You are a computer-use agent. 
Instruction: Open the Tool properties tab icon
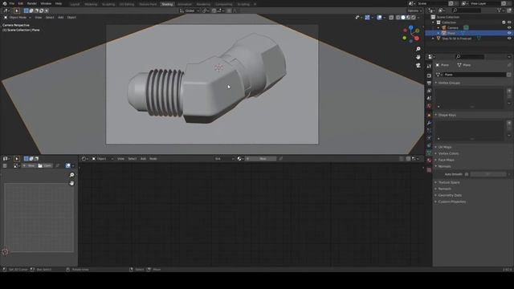[429, 67]
